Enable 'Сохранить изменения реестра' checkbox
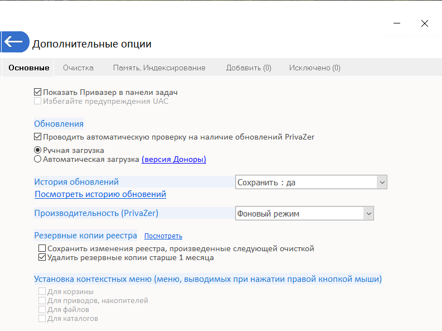Screen dimensions: 442x331 coord(42,248)
